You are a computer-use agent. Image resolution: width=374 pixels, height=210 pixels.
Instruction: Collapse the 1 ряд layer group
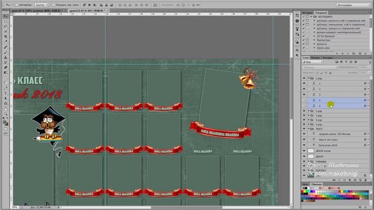coord(309,78)
